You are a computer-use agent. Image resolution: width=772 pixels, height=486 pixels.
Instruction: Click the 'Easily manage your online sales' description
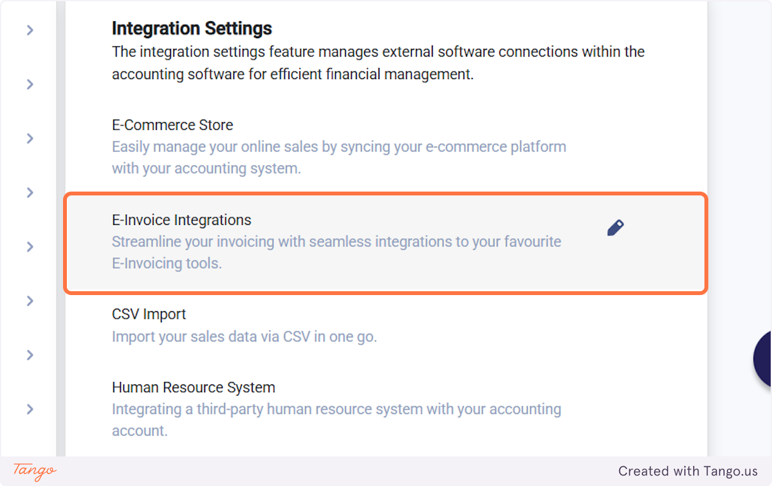click(x=338, y=147)
